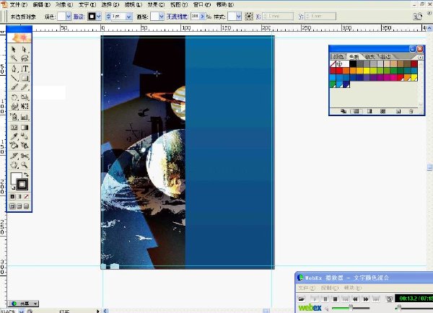Click the opacity percentage input field
This screenshot has height=313, width=433.
195,17
